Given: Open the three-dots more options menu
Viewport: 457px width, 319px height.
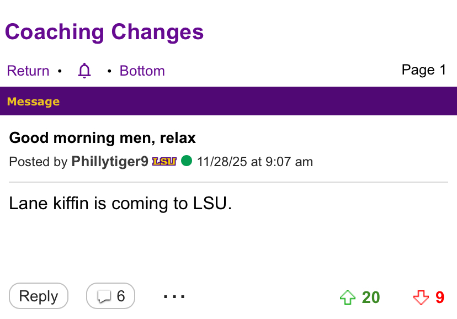Looking at the screenshot, I should point(174,297).
